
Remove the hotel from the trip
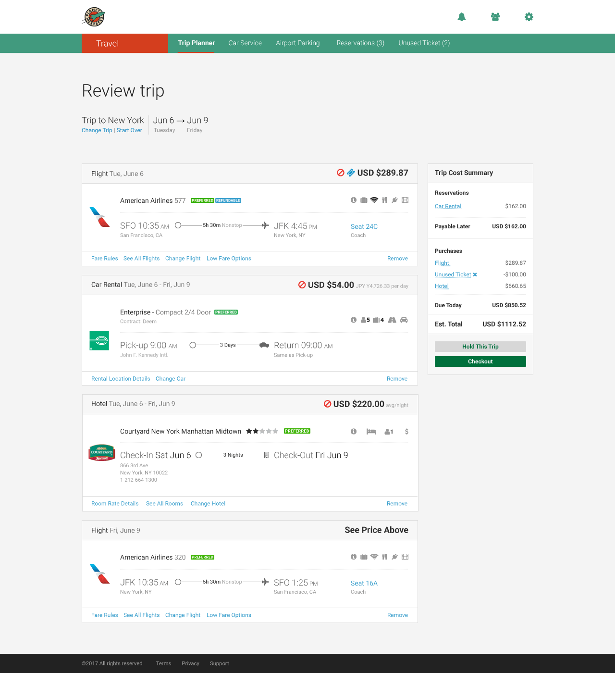397,503
